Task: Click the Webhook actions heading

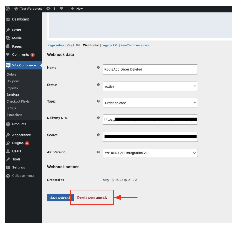Action: (x=63, y=167)
